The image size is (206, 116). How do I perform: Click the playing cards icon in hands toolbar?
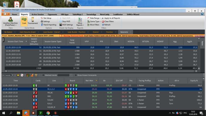click(x=22, y=75)
